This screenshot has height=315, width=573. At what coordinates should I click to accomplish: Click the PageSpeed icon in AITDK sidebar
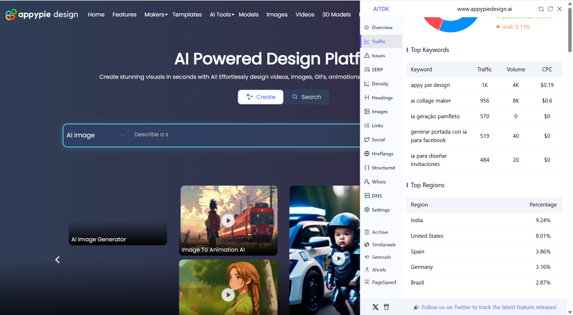click(x=367, y=282)
